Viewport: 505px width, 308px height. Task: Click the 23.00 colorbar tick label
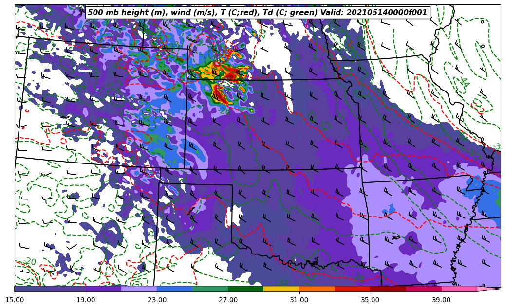[x=157, y=300]
